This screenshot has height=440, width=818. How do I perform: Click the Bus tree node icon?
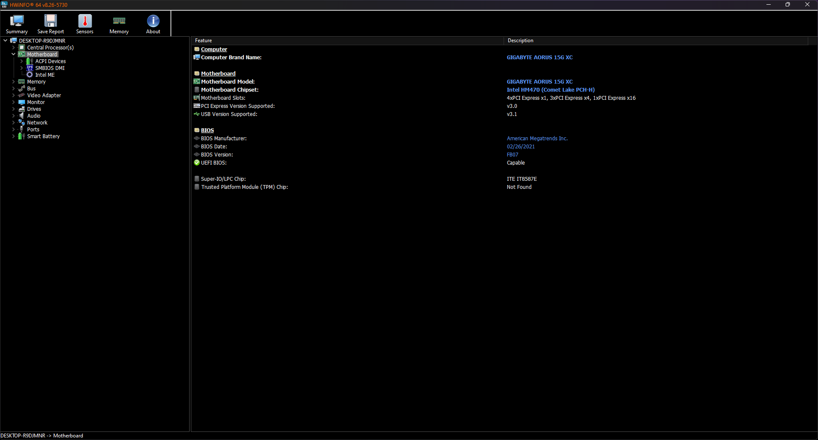tap(22, 89)
